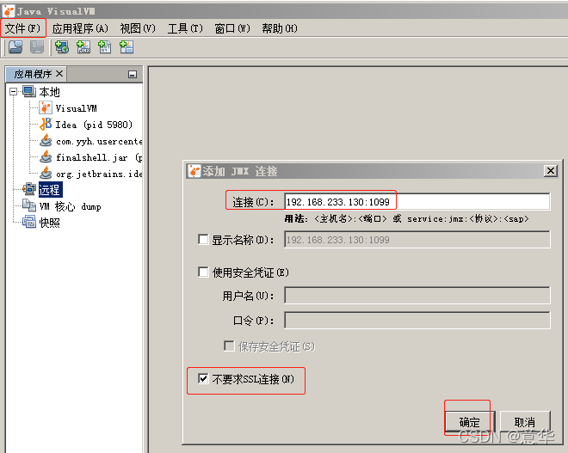Open the 视图(V) menu

[138, 28]
